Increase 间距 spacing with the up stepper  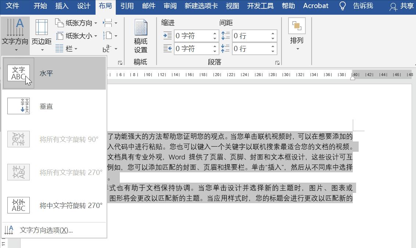click(272, 33)
